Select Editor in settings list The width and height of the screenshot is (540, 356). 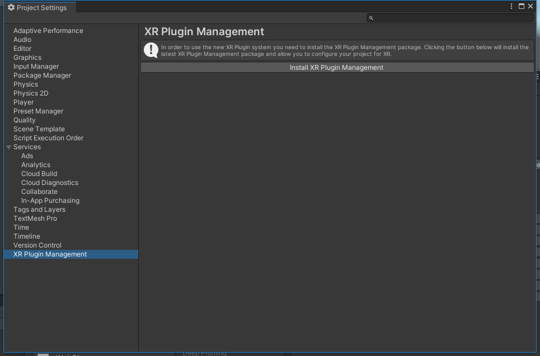pos(22,49)
